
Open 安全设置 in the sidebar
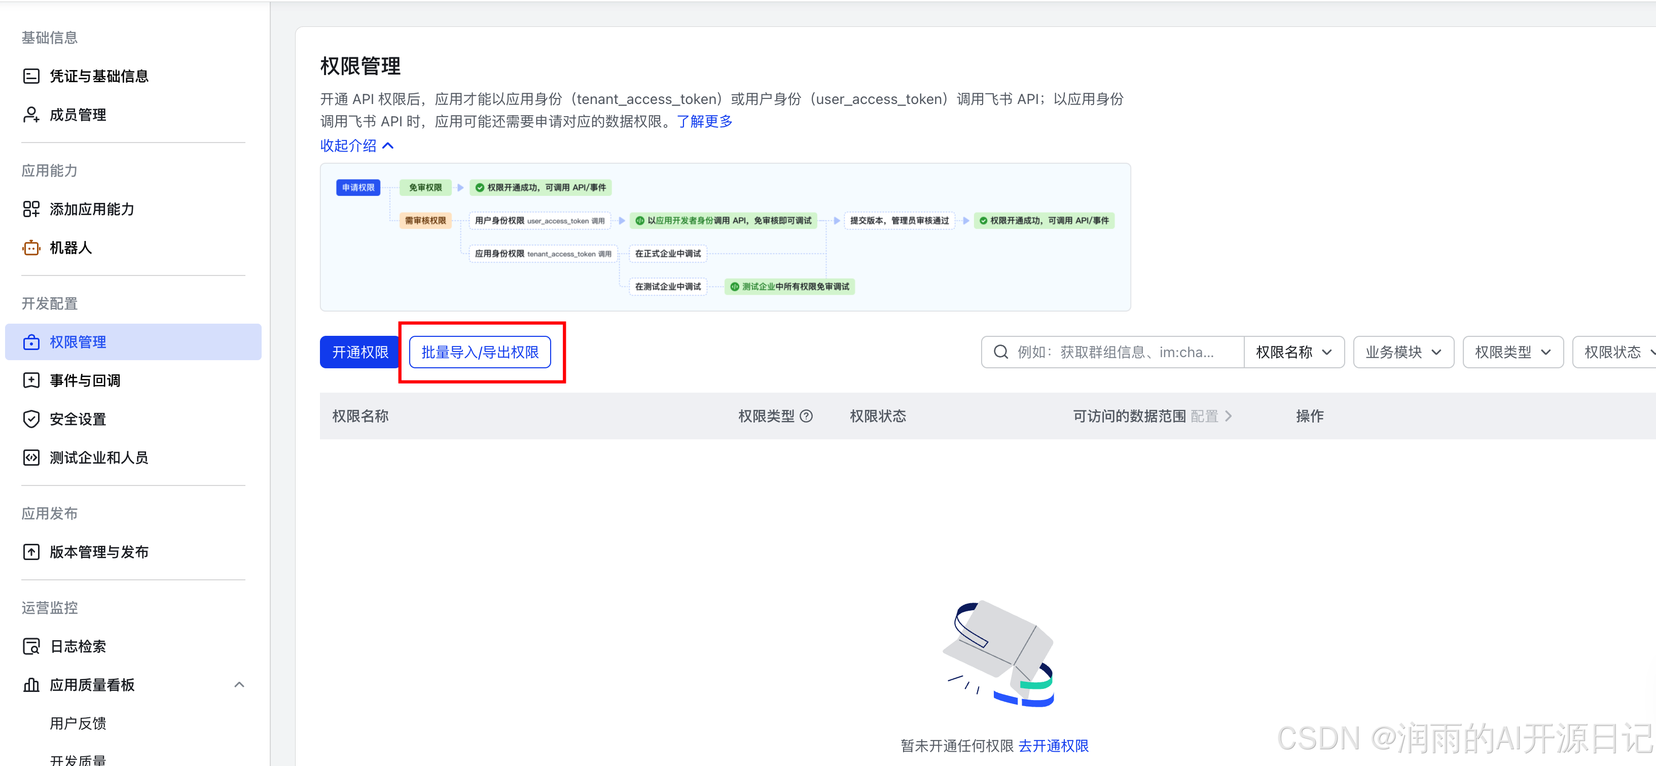[x=77, y=419]
